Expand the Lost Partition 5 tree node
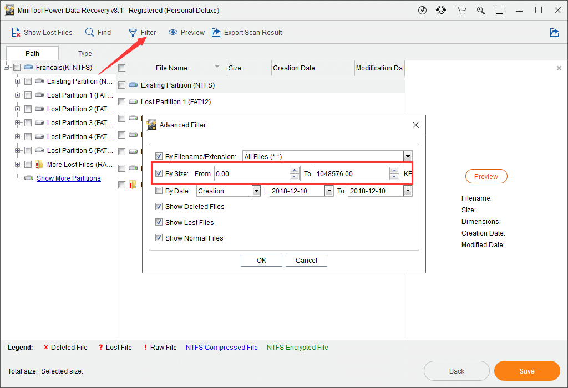 pyautogui.click(x=17, y=151)
